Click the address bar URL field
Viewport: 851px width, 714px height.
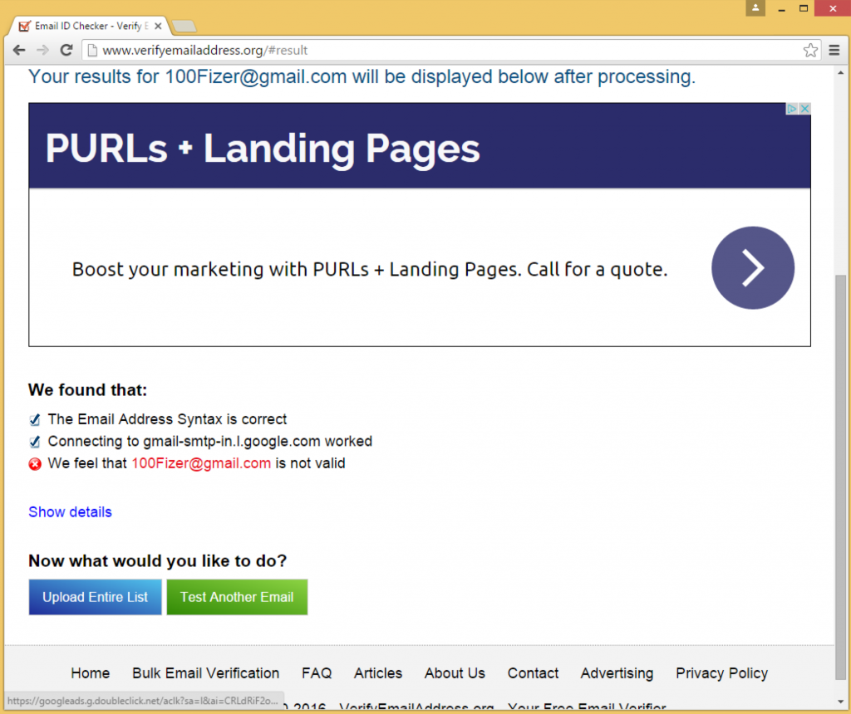point(449,51)
